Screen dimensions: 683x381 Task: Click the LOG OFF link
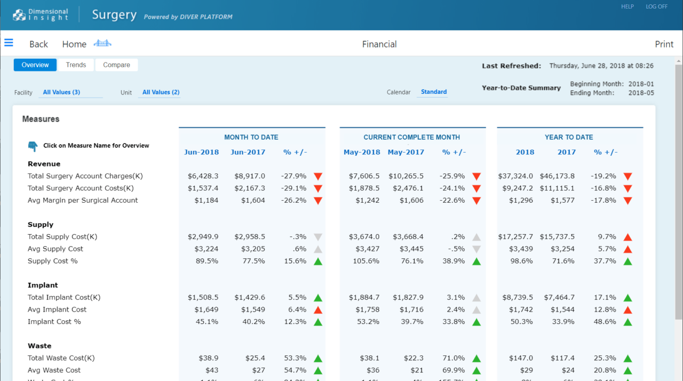pos(656,6)
